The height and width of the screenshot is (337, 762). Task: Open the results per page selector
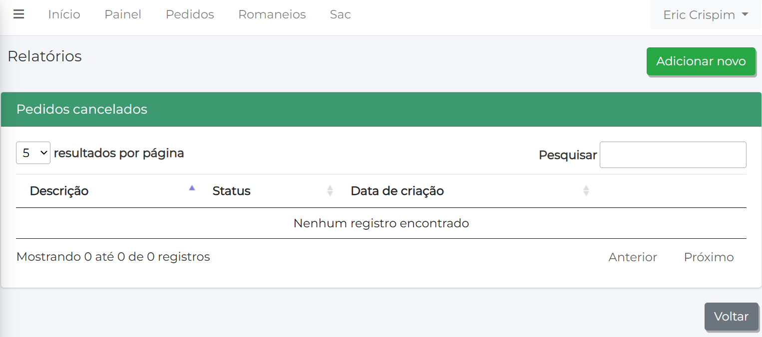click(x=33, y=153)
